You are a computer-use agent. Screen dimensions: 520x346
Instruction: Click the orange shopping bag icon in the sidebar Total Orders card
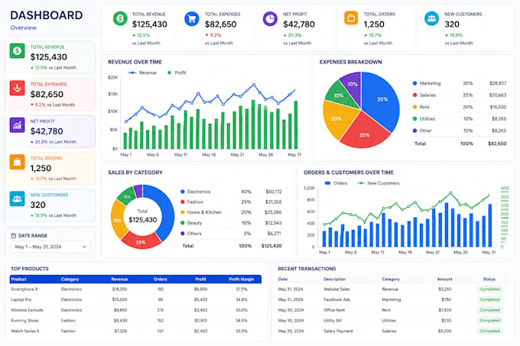point(17,162)
